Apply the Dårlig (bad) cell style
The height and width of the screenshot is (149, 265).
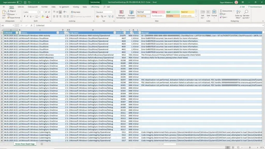[x=158, y=12]
